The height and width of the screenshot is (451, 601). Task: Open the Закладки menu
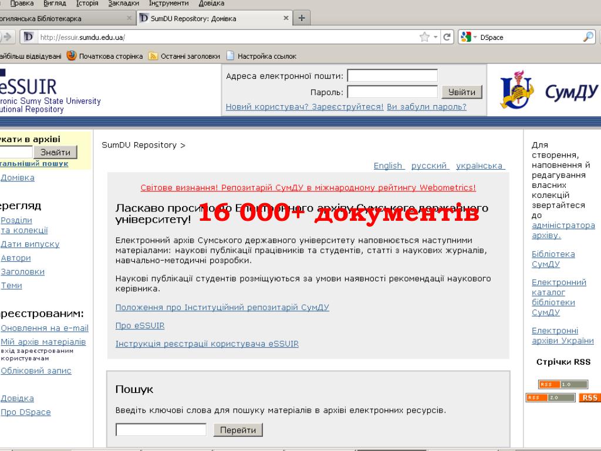(123, 4)
